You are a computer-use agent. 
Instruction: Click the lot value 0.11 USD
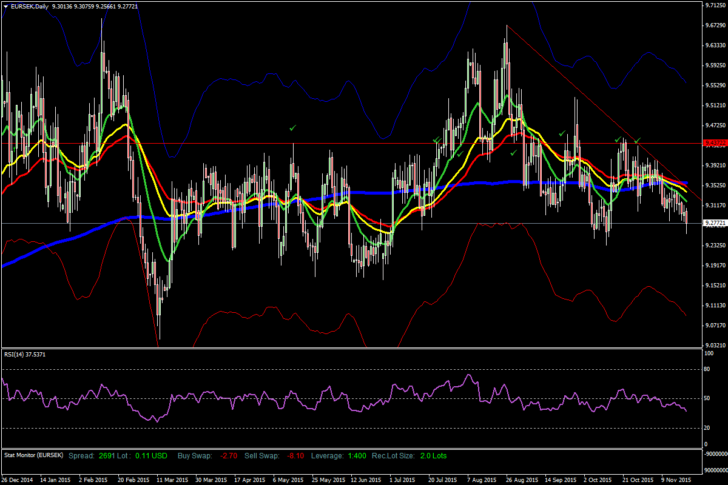point(150,455)
